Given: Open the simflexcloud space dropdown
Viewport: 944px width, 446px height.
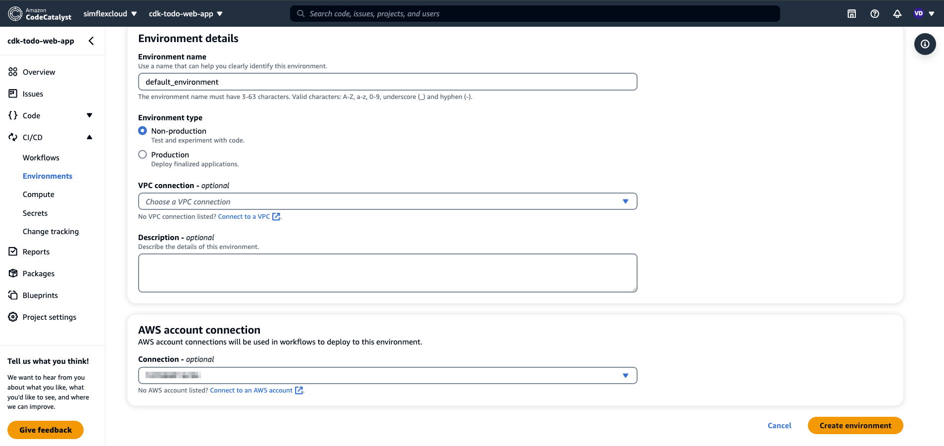Looking at the screenshot, I should 110,14.
